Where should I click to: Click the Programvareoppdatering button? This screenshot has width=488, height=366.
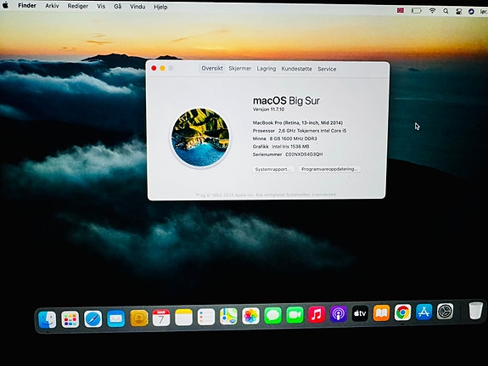(x=329, y=169)
